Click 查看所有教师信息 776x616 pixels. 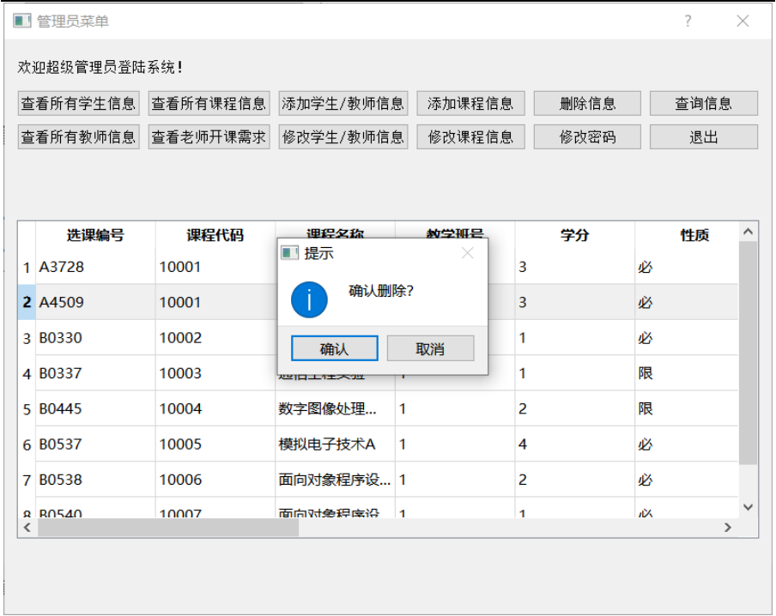click(x=78, y=136)
